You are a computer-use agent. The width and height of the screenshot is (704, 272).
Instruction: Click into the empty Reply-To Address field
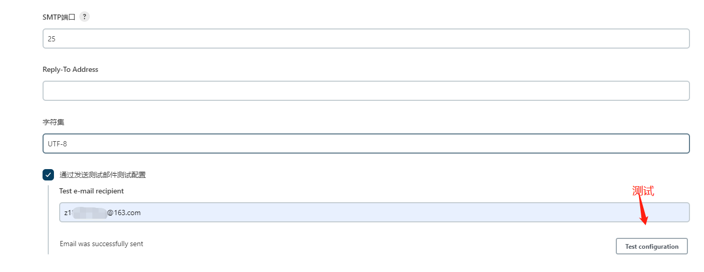coord(366,90)
